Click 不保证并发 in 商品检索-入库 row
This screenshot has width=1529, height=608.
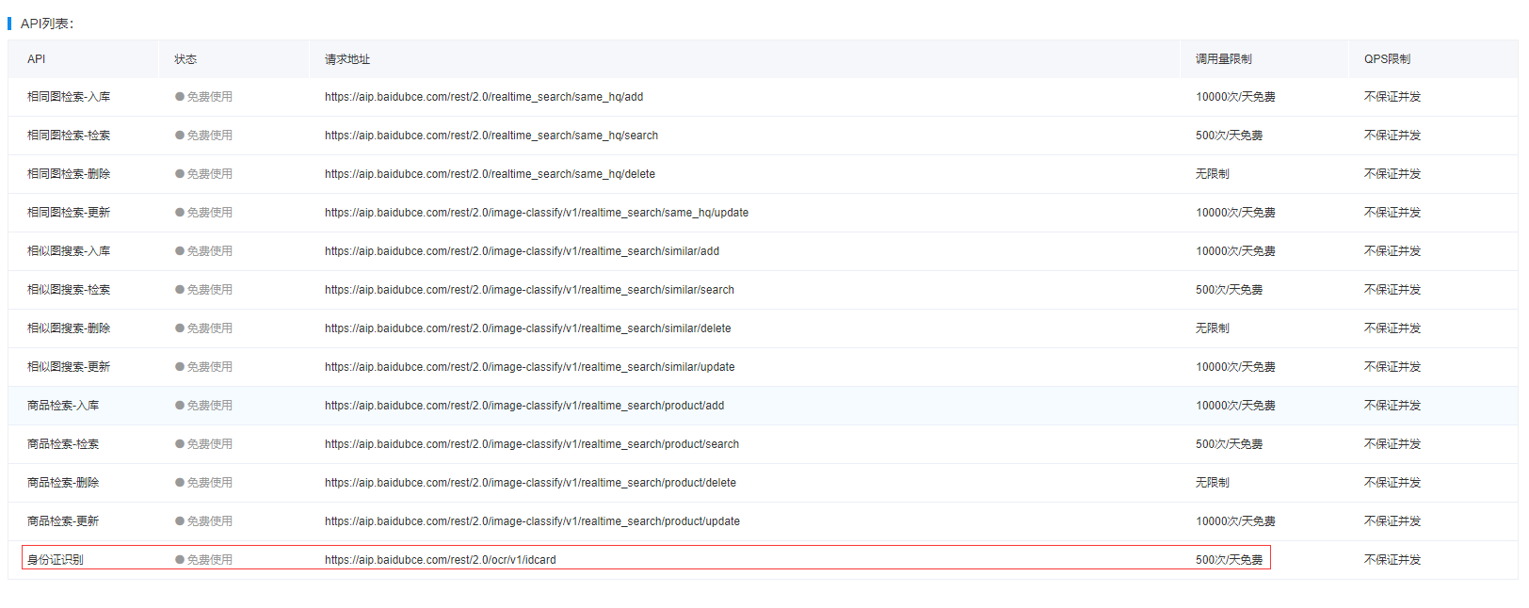1392,406
